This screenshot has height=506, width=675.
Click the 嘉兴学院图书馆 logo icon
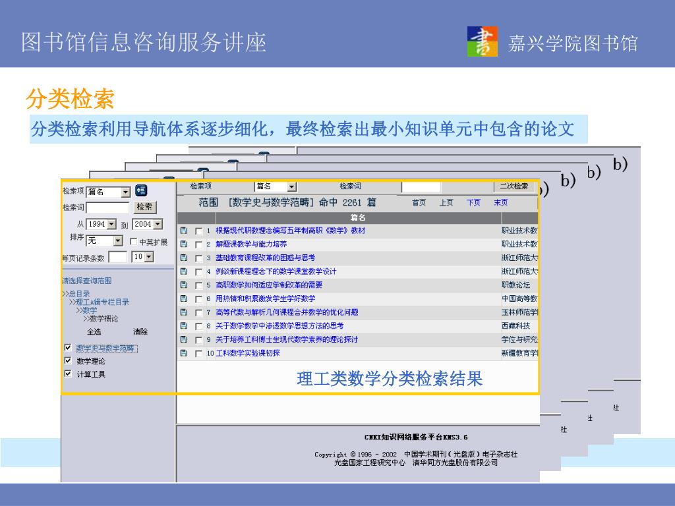tap(482, 42)
